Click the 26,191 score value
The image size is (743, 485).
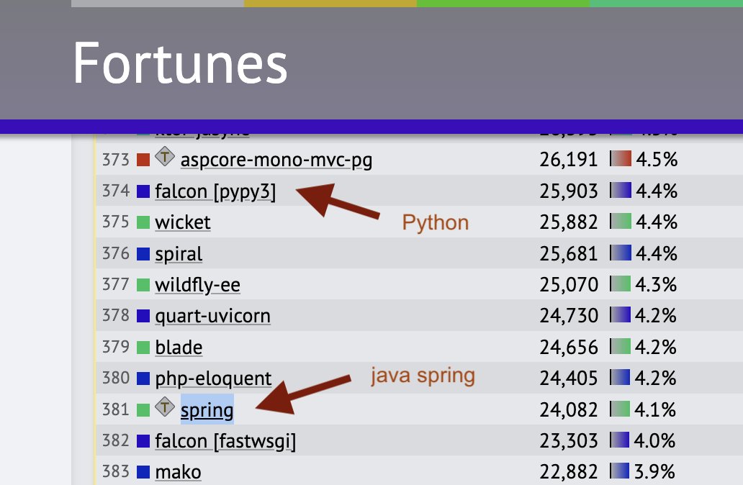[569, 160]
